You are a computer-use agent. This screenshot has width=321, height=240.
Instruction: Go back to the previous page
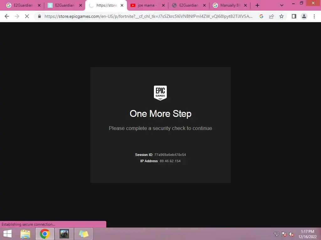coord(7,16)
